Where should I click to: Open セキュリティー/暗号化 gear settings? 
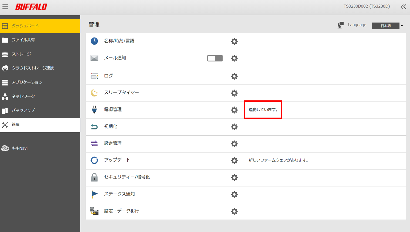[234, 178]
